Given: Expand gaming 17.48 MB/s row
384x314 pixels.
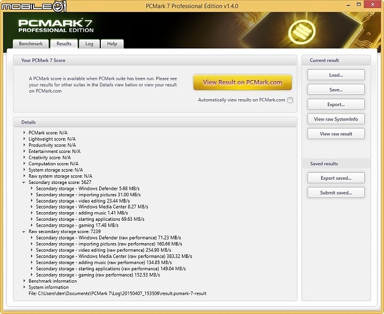Looking at the screenshot, I should click(x=31, y=225).
